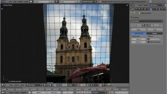Open the outliner Search menu
Image resolution: width=167 pixels, height=94 pixels.
point(146,5)
